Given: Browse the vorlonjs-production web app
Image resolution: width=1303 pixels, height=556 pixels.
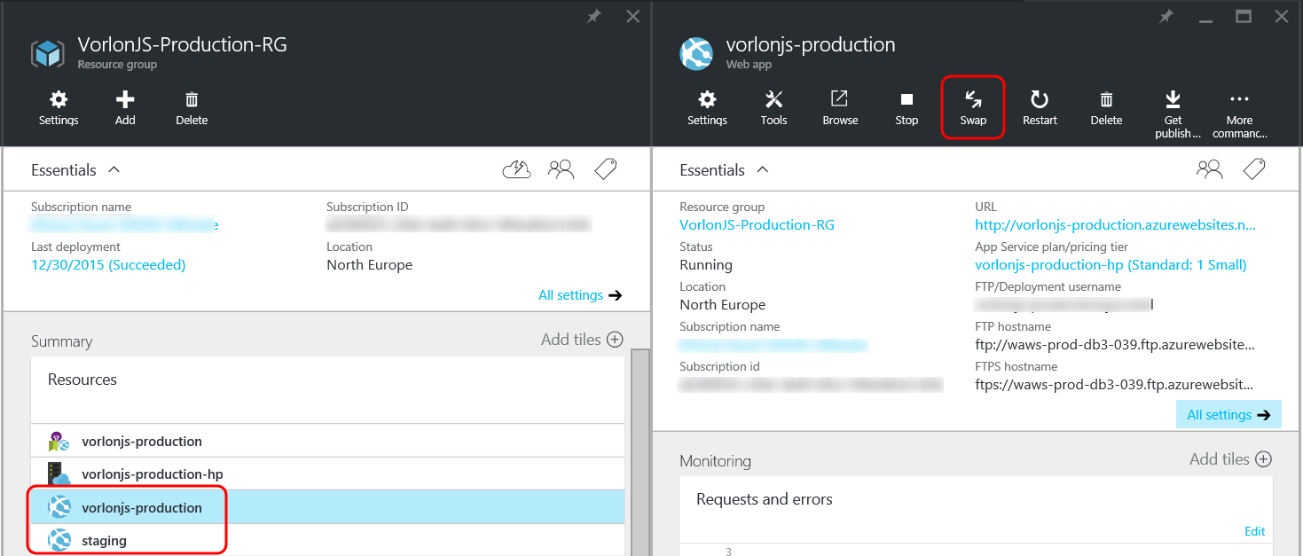Looking at the screenshot, I should 839,106.
